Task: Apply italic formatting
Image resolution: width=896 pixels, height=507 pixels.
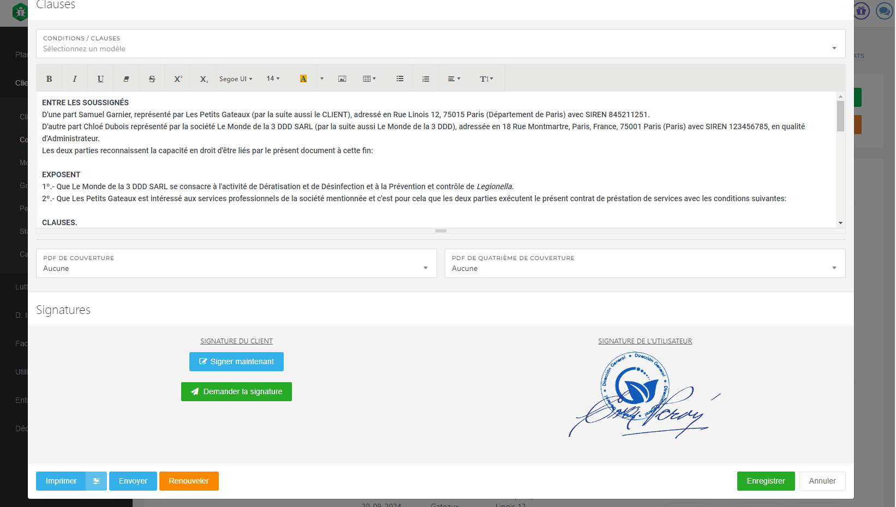Action: click(75, 79)
